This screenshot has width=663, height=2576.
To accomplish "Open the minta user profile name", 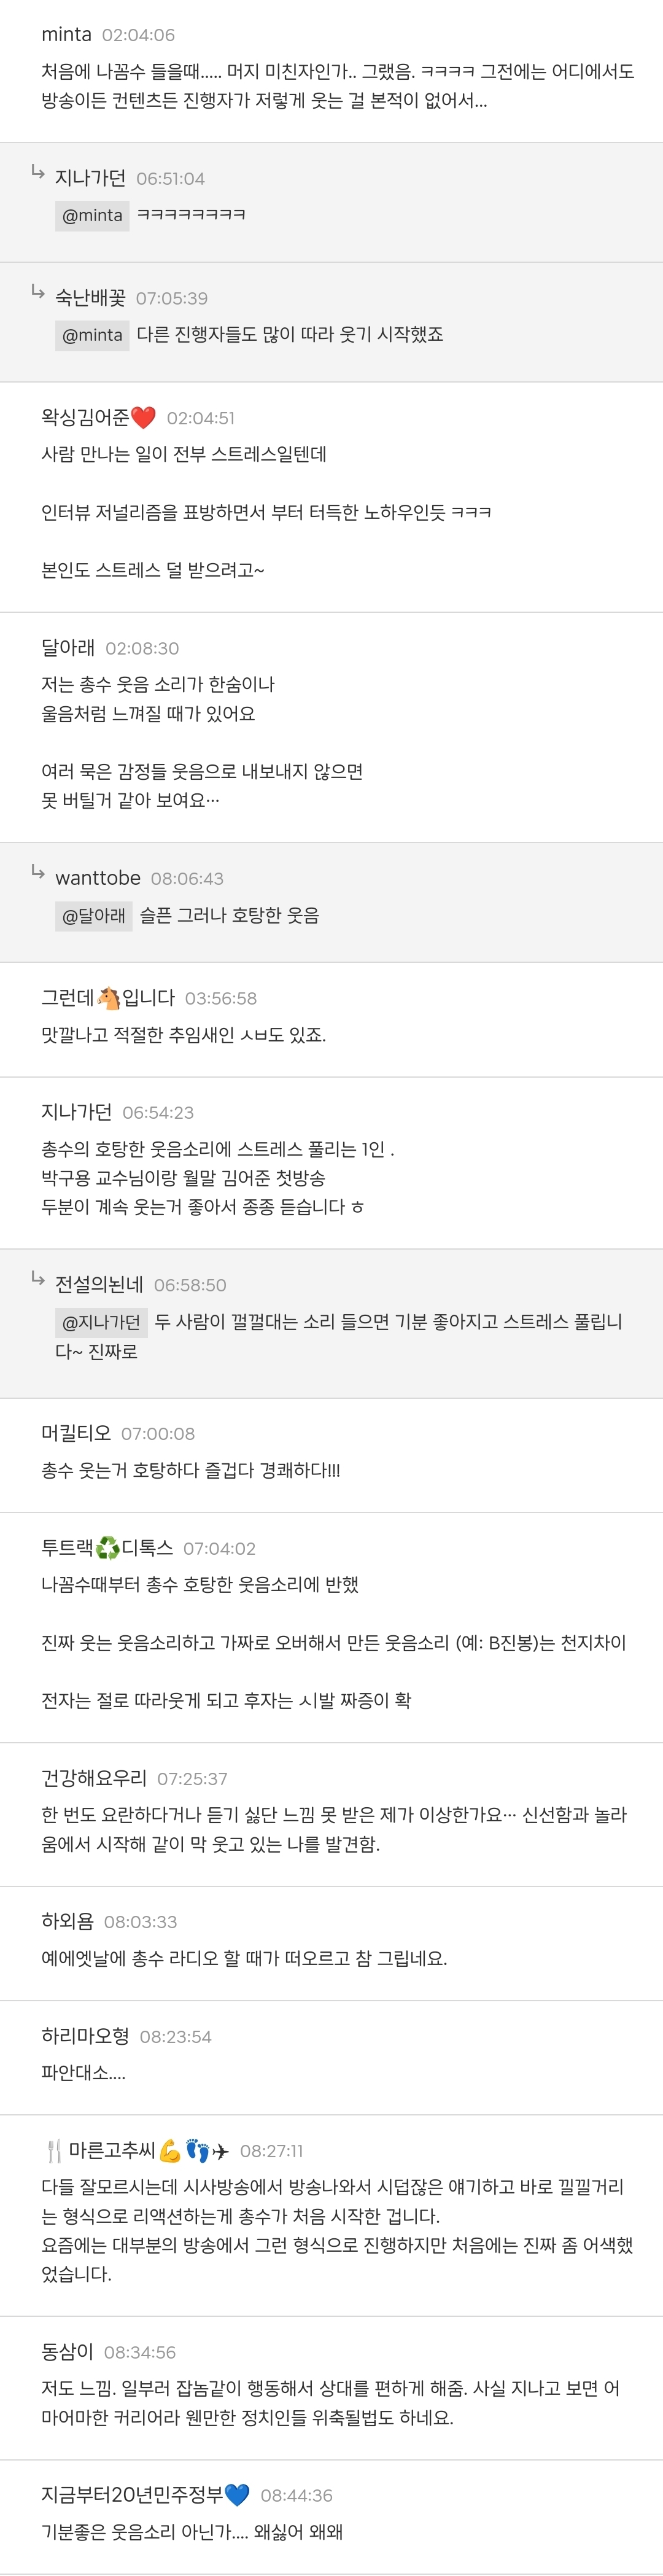I will pos(66,35).
